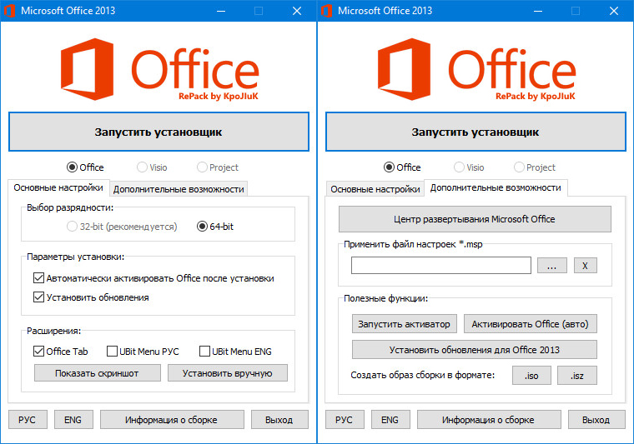
Task: Click the .msp settings file path field
Action: [440, 266]
